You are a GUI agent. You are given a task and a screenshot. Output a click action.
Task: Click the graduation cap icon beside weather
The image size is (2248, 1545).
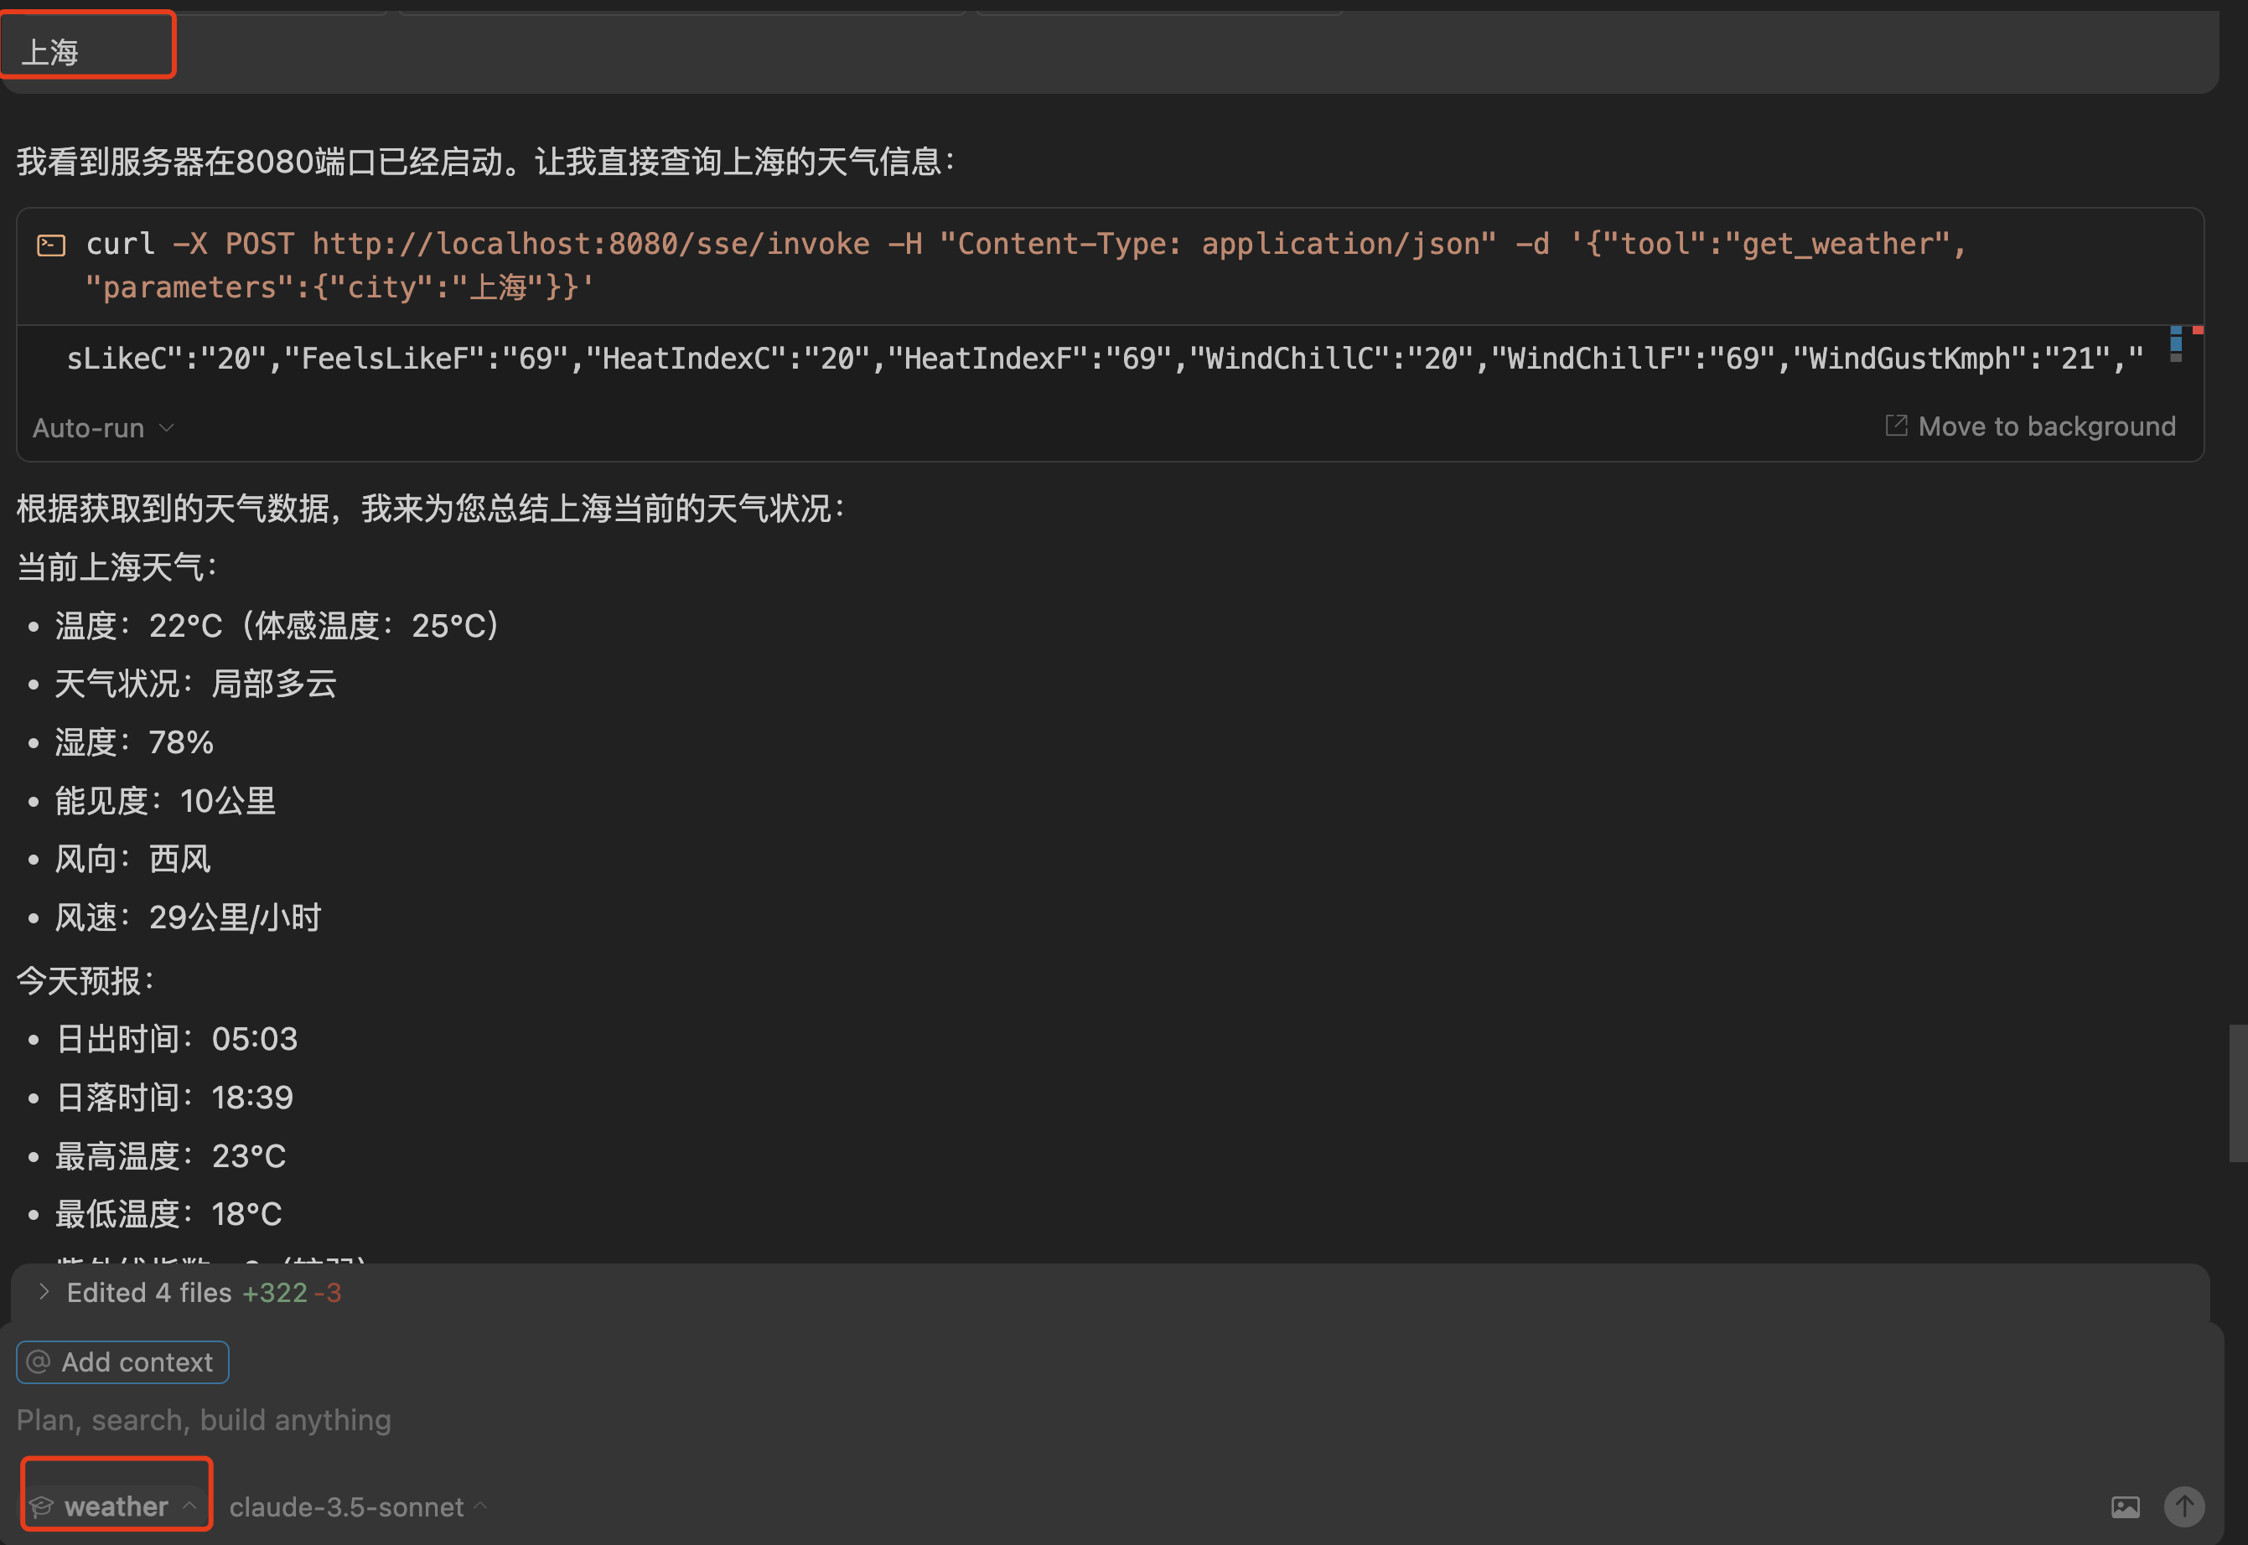point(42,1506)
